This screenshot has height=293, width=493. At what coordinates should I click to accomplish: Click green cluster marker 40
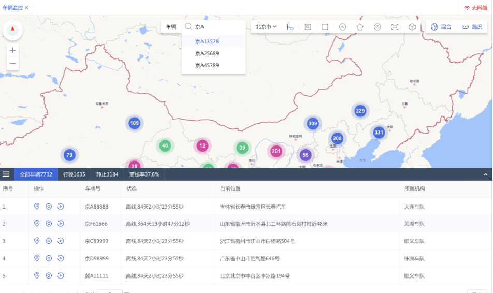pos(165,145)
